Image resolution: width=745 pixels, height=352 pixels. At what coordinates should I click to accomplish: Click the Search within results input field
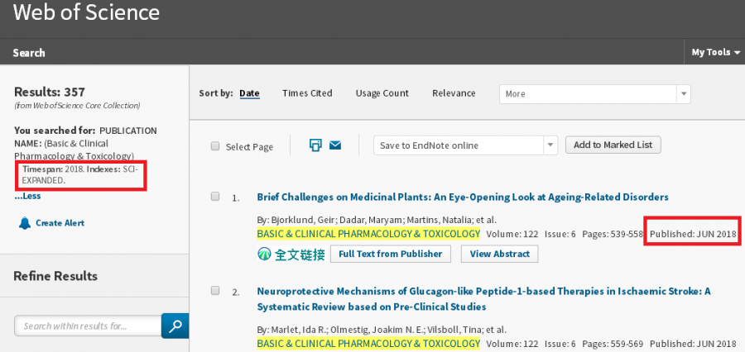[x=87, y=326]
